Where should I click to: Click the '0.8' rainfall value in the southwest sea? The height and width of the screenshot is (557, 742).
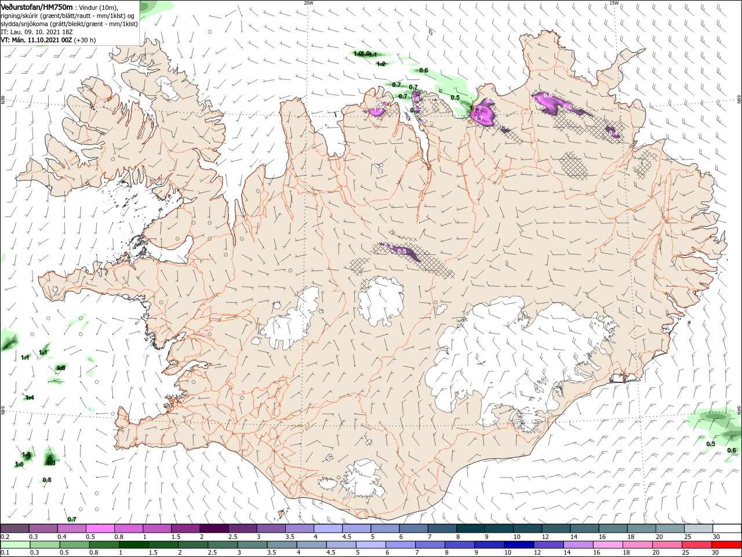coord(47,480)
